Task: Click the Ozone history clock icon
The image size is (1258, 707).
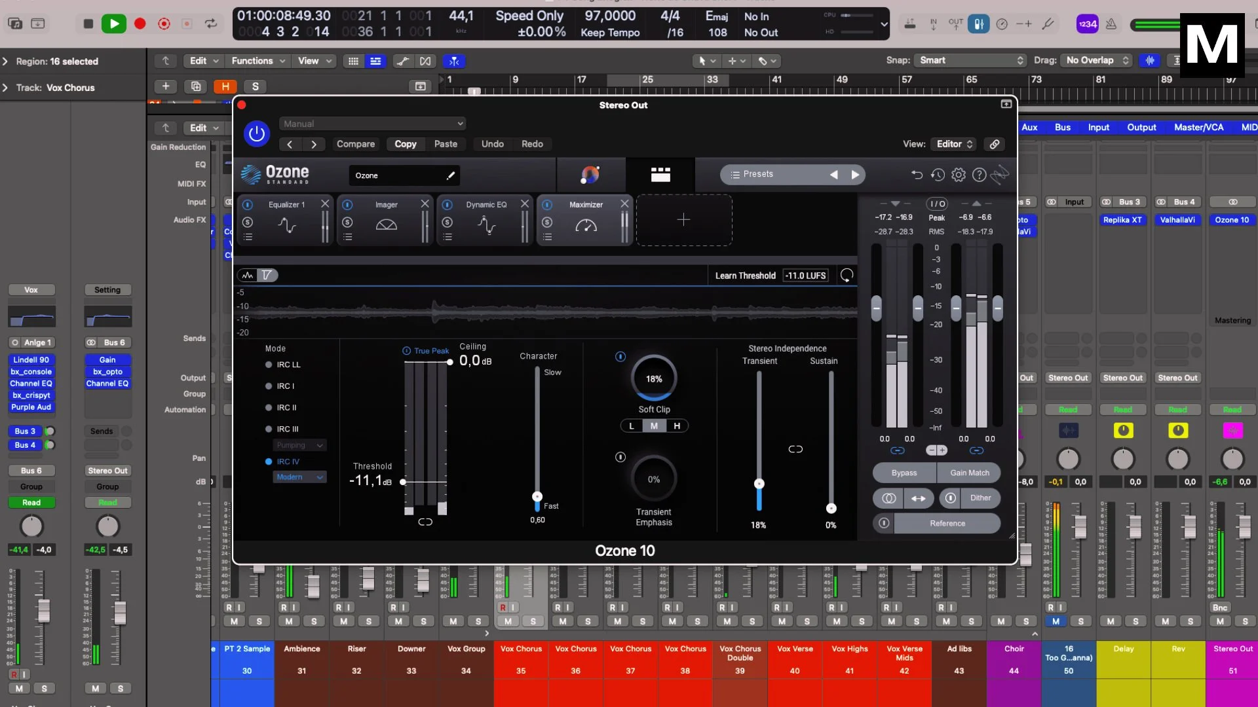Action: pyautogui.click(x=938, y=175)
